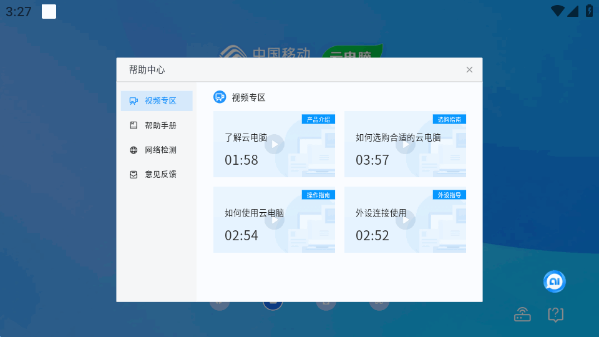Play the 如何选购合适的云电脑 video
This screenshot has width=599, height=337.
click(406, 144)
